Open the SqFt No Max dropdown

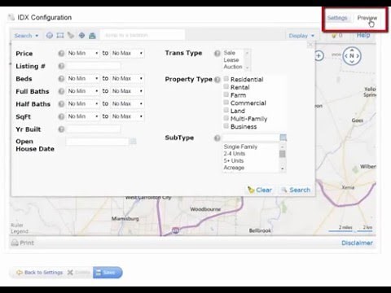tap(127, 116)
